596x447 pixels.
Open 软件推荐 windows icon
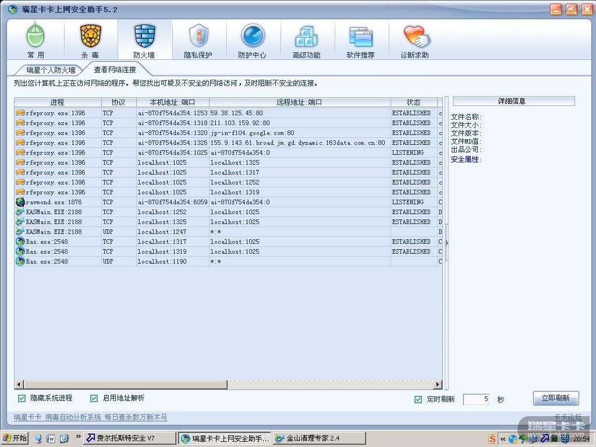360,40
